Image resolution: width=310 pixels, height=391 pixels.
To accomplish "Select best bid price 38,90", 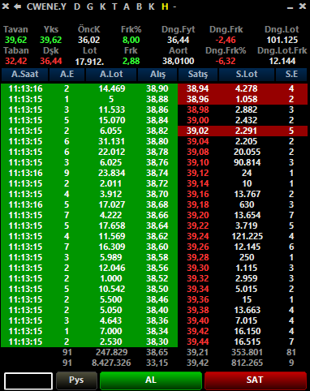I will [x=157, y=88].
